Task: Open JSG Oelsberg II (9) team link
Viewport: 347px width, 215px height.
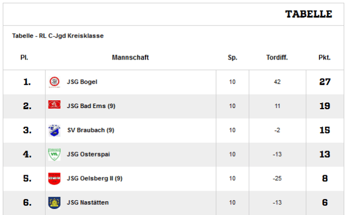Action: click(x=95, y=179)
